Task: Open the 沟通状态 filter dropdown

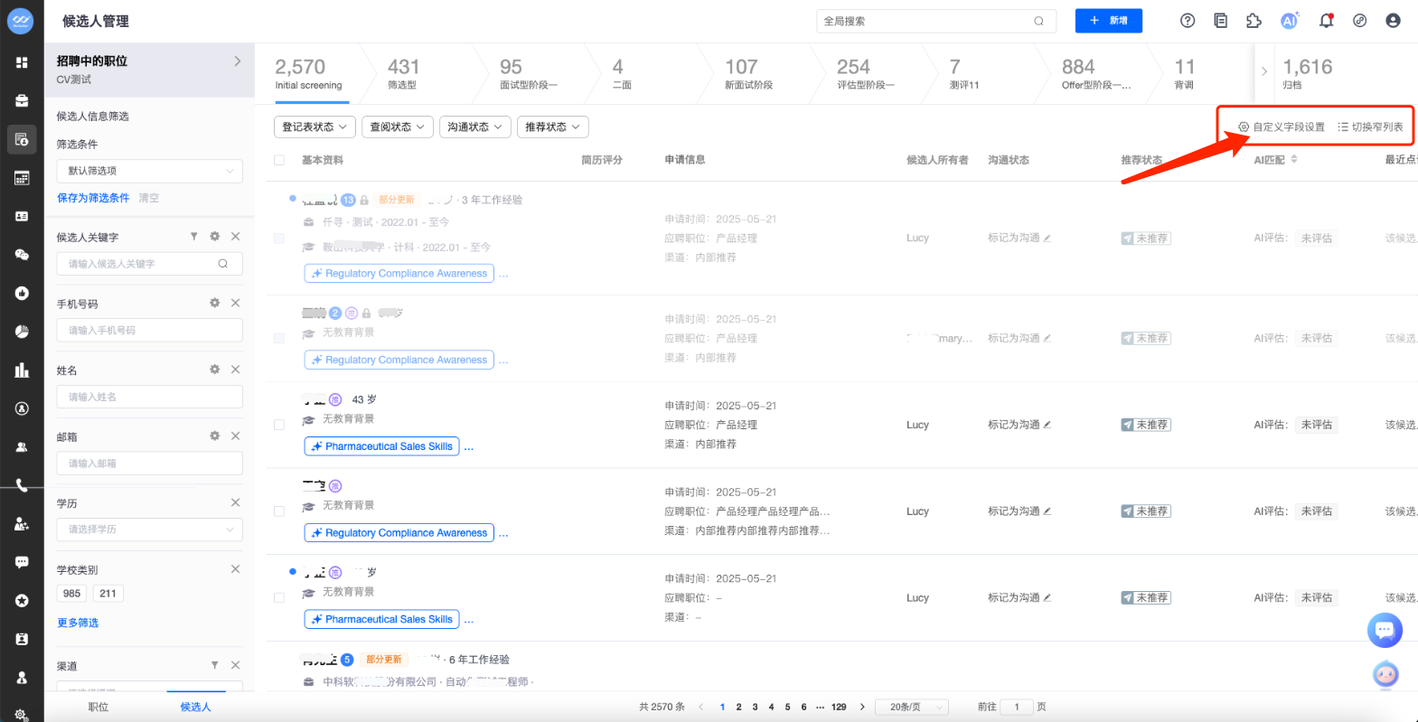Action: click(475, 127)
